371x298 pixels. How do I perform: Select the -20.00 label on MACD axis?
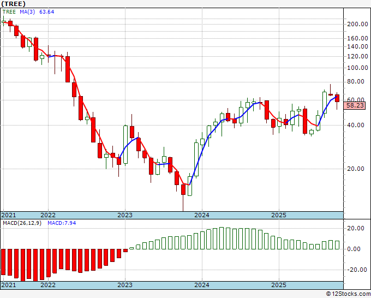click(x=356, y=270)
